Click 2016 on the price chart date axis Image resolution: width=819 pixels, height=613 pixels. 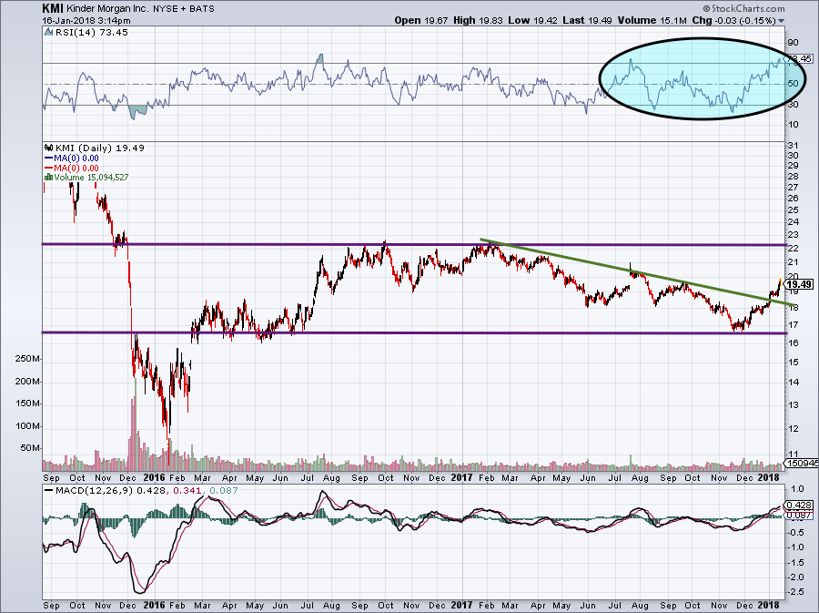pos(154,477)
